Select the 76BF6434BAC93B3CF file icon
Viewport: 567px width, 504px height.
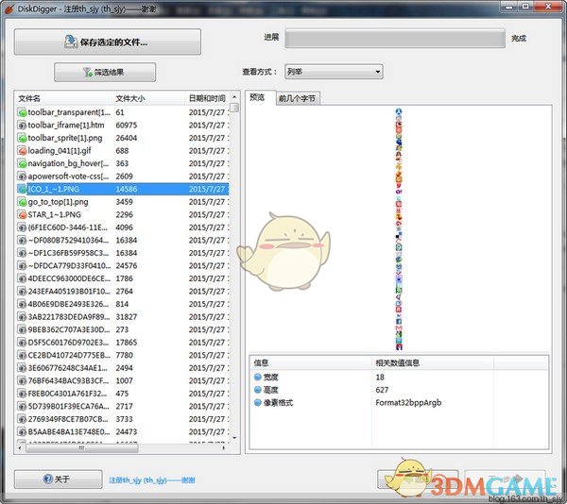point(22,381)
